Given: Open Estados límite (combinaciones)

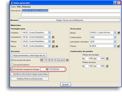Looking at the screenshot, I should (30, 79).
